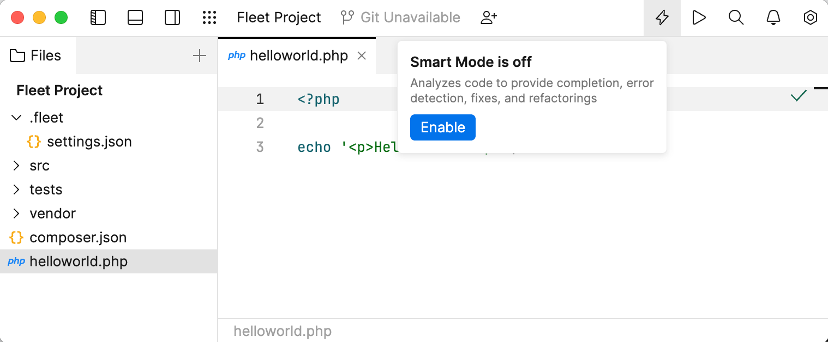Enable Smart Mode from the popup

(442, 127)
